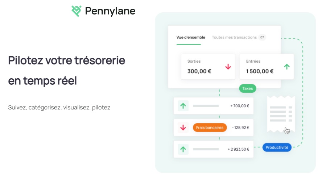Click the Sorties 300,00 € card
318x175 pixels.
click(x=208, y=67)
